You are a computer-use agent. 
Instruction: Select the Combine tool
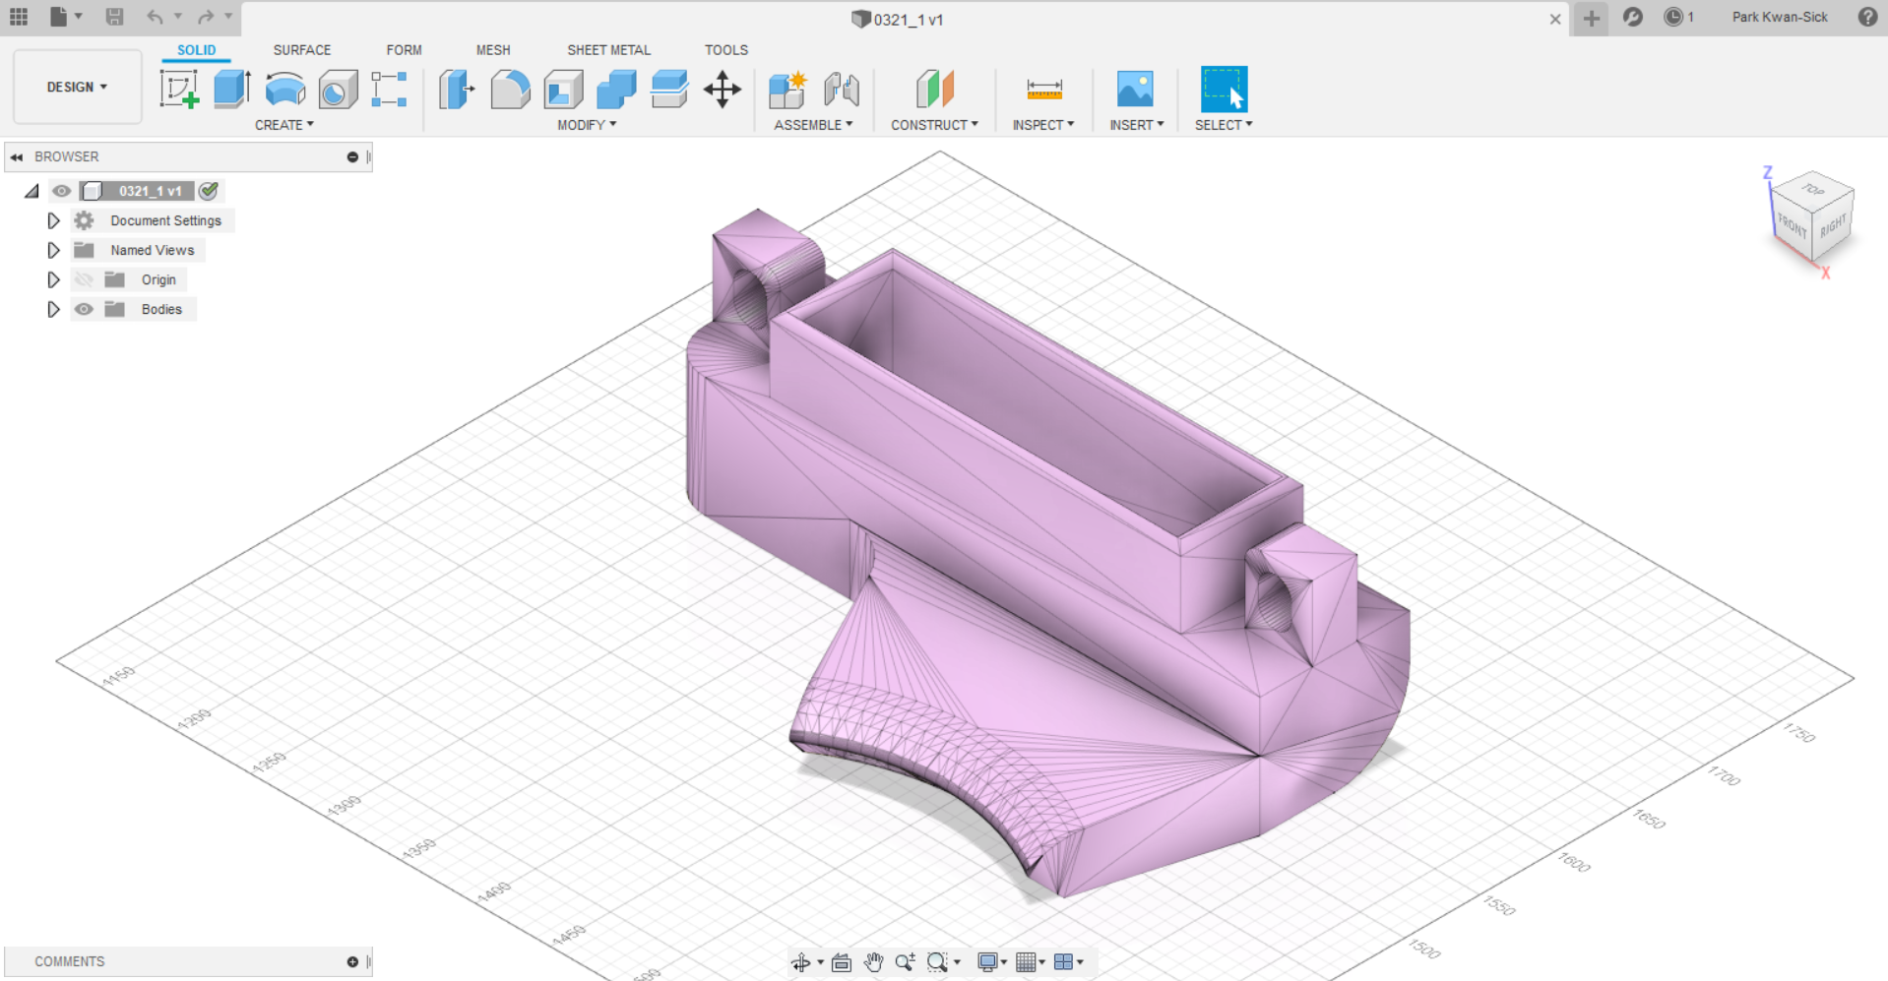[616, 90]
